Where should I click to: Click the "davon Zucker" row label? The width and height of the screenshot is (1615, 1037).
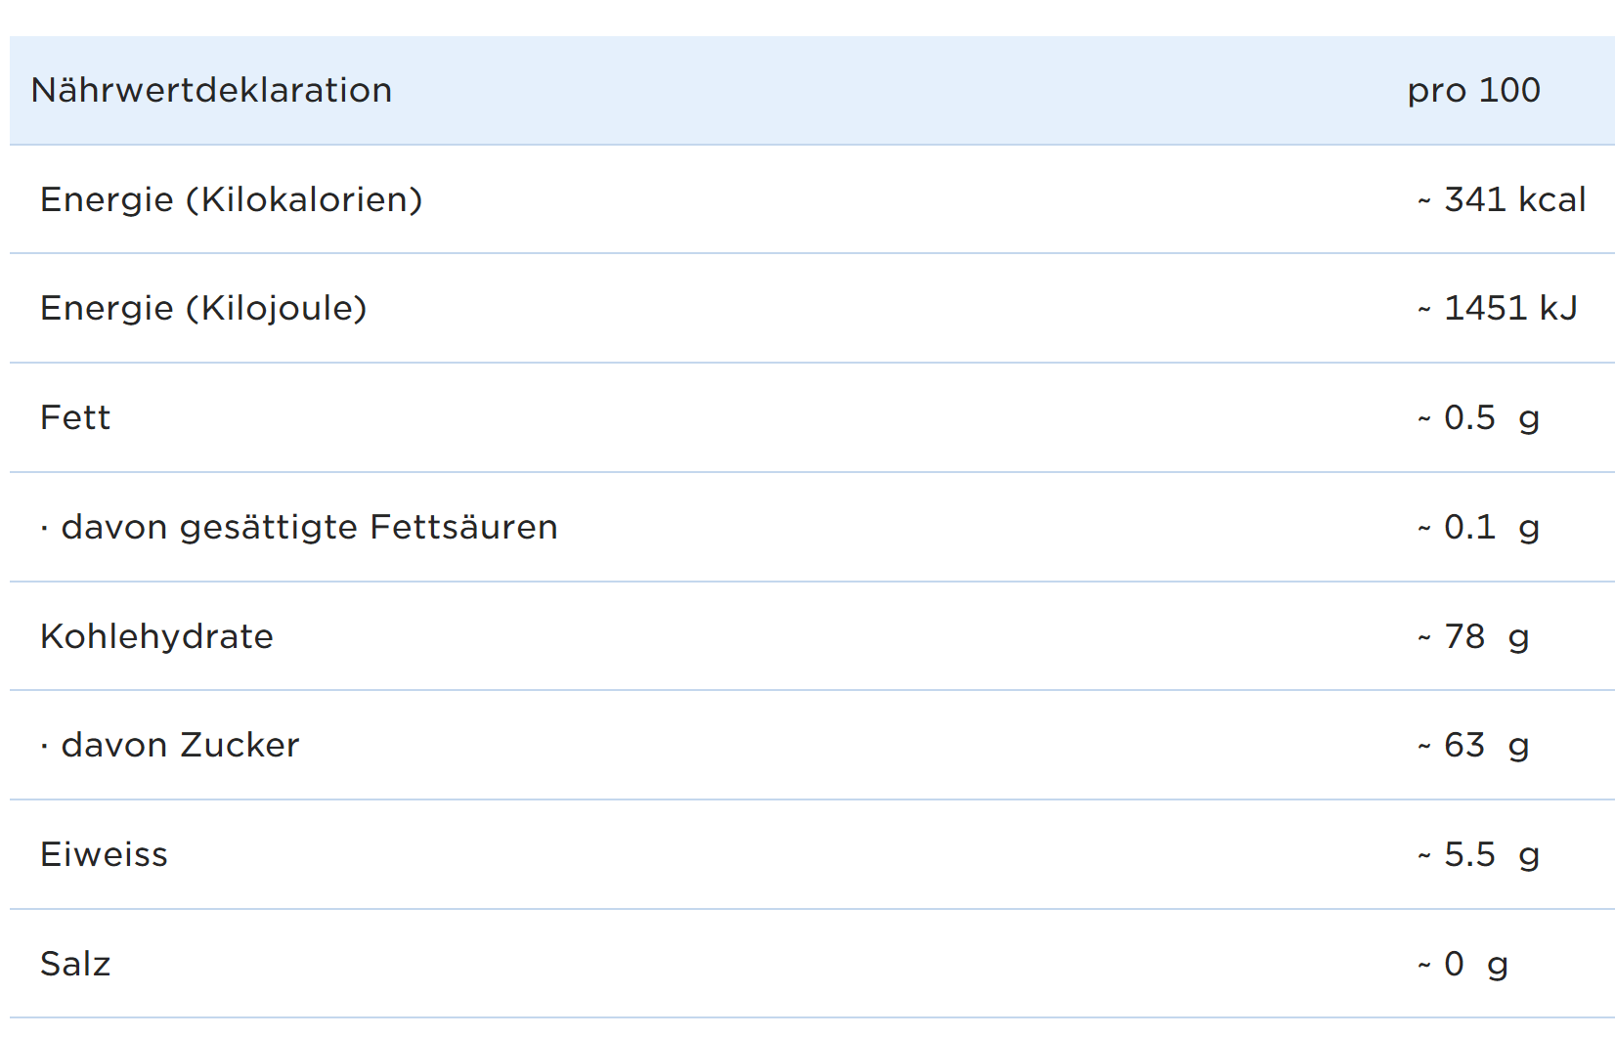[180, 745]
